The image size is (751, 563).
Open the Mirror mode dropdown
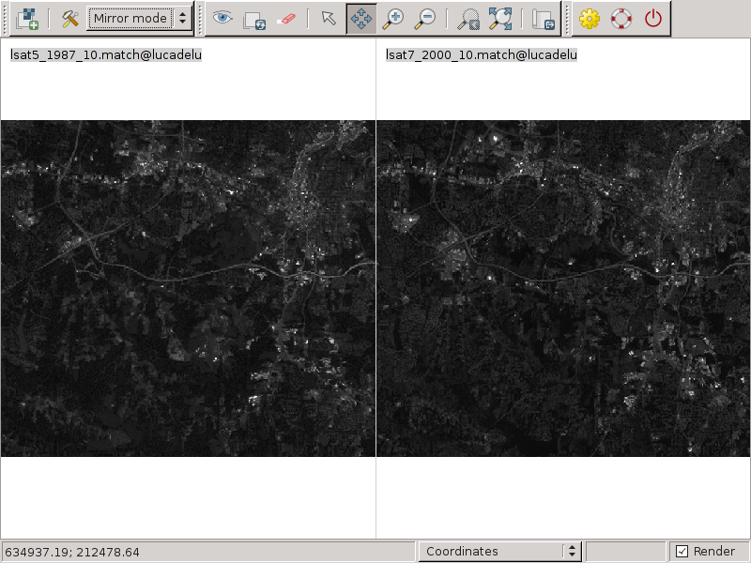click(x=139, y=18)
